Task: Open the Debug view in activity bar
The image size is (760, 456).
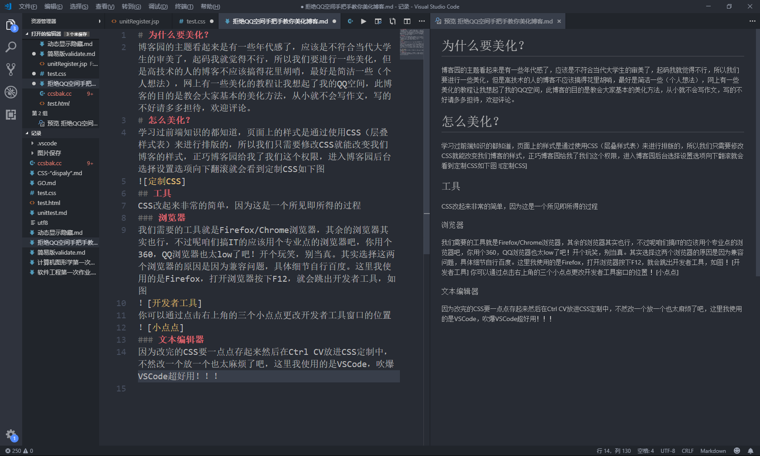Action: tap(11, 92)
